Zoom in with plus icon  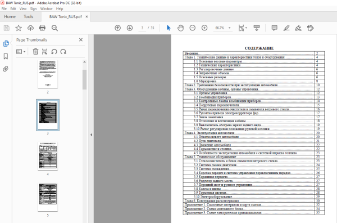[204, 28]
